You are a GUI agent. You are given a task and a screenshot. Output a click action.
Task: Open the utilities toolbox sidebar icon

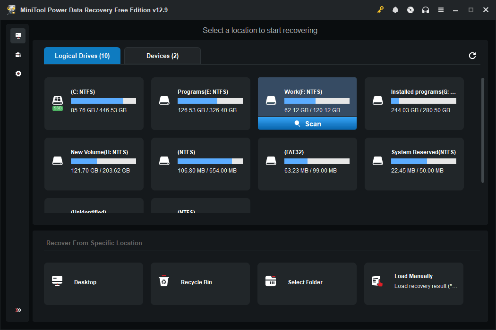point(18,55)
